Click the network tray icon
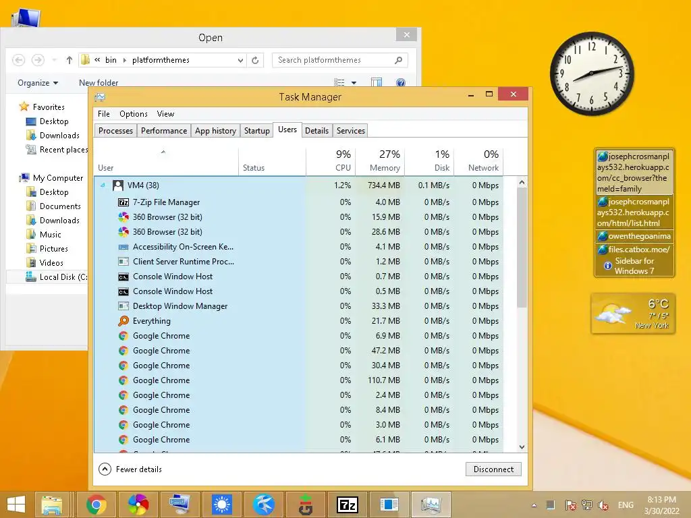 click(586, 506)
